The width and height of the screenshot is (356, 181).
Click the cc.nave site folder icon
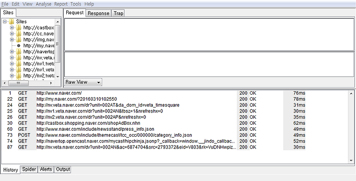[x=19, y=34]
